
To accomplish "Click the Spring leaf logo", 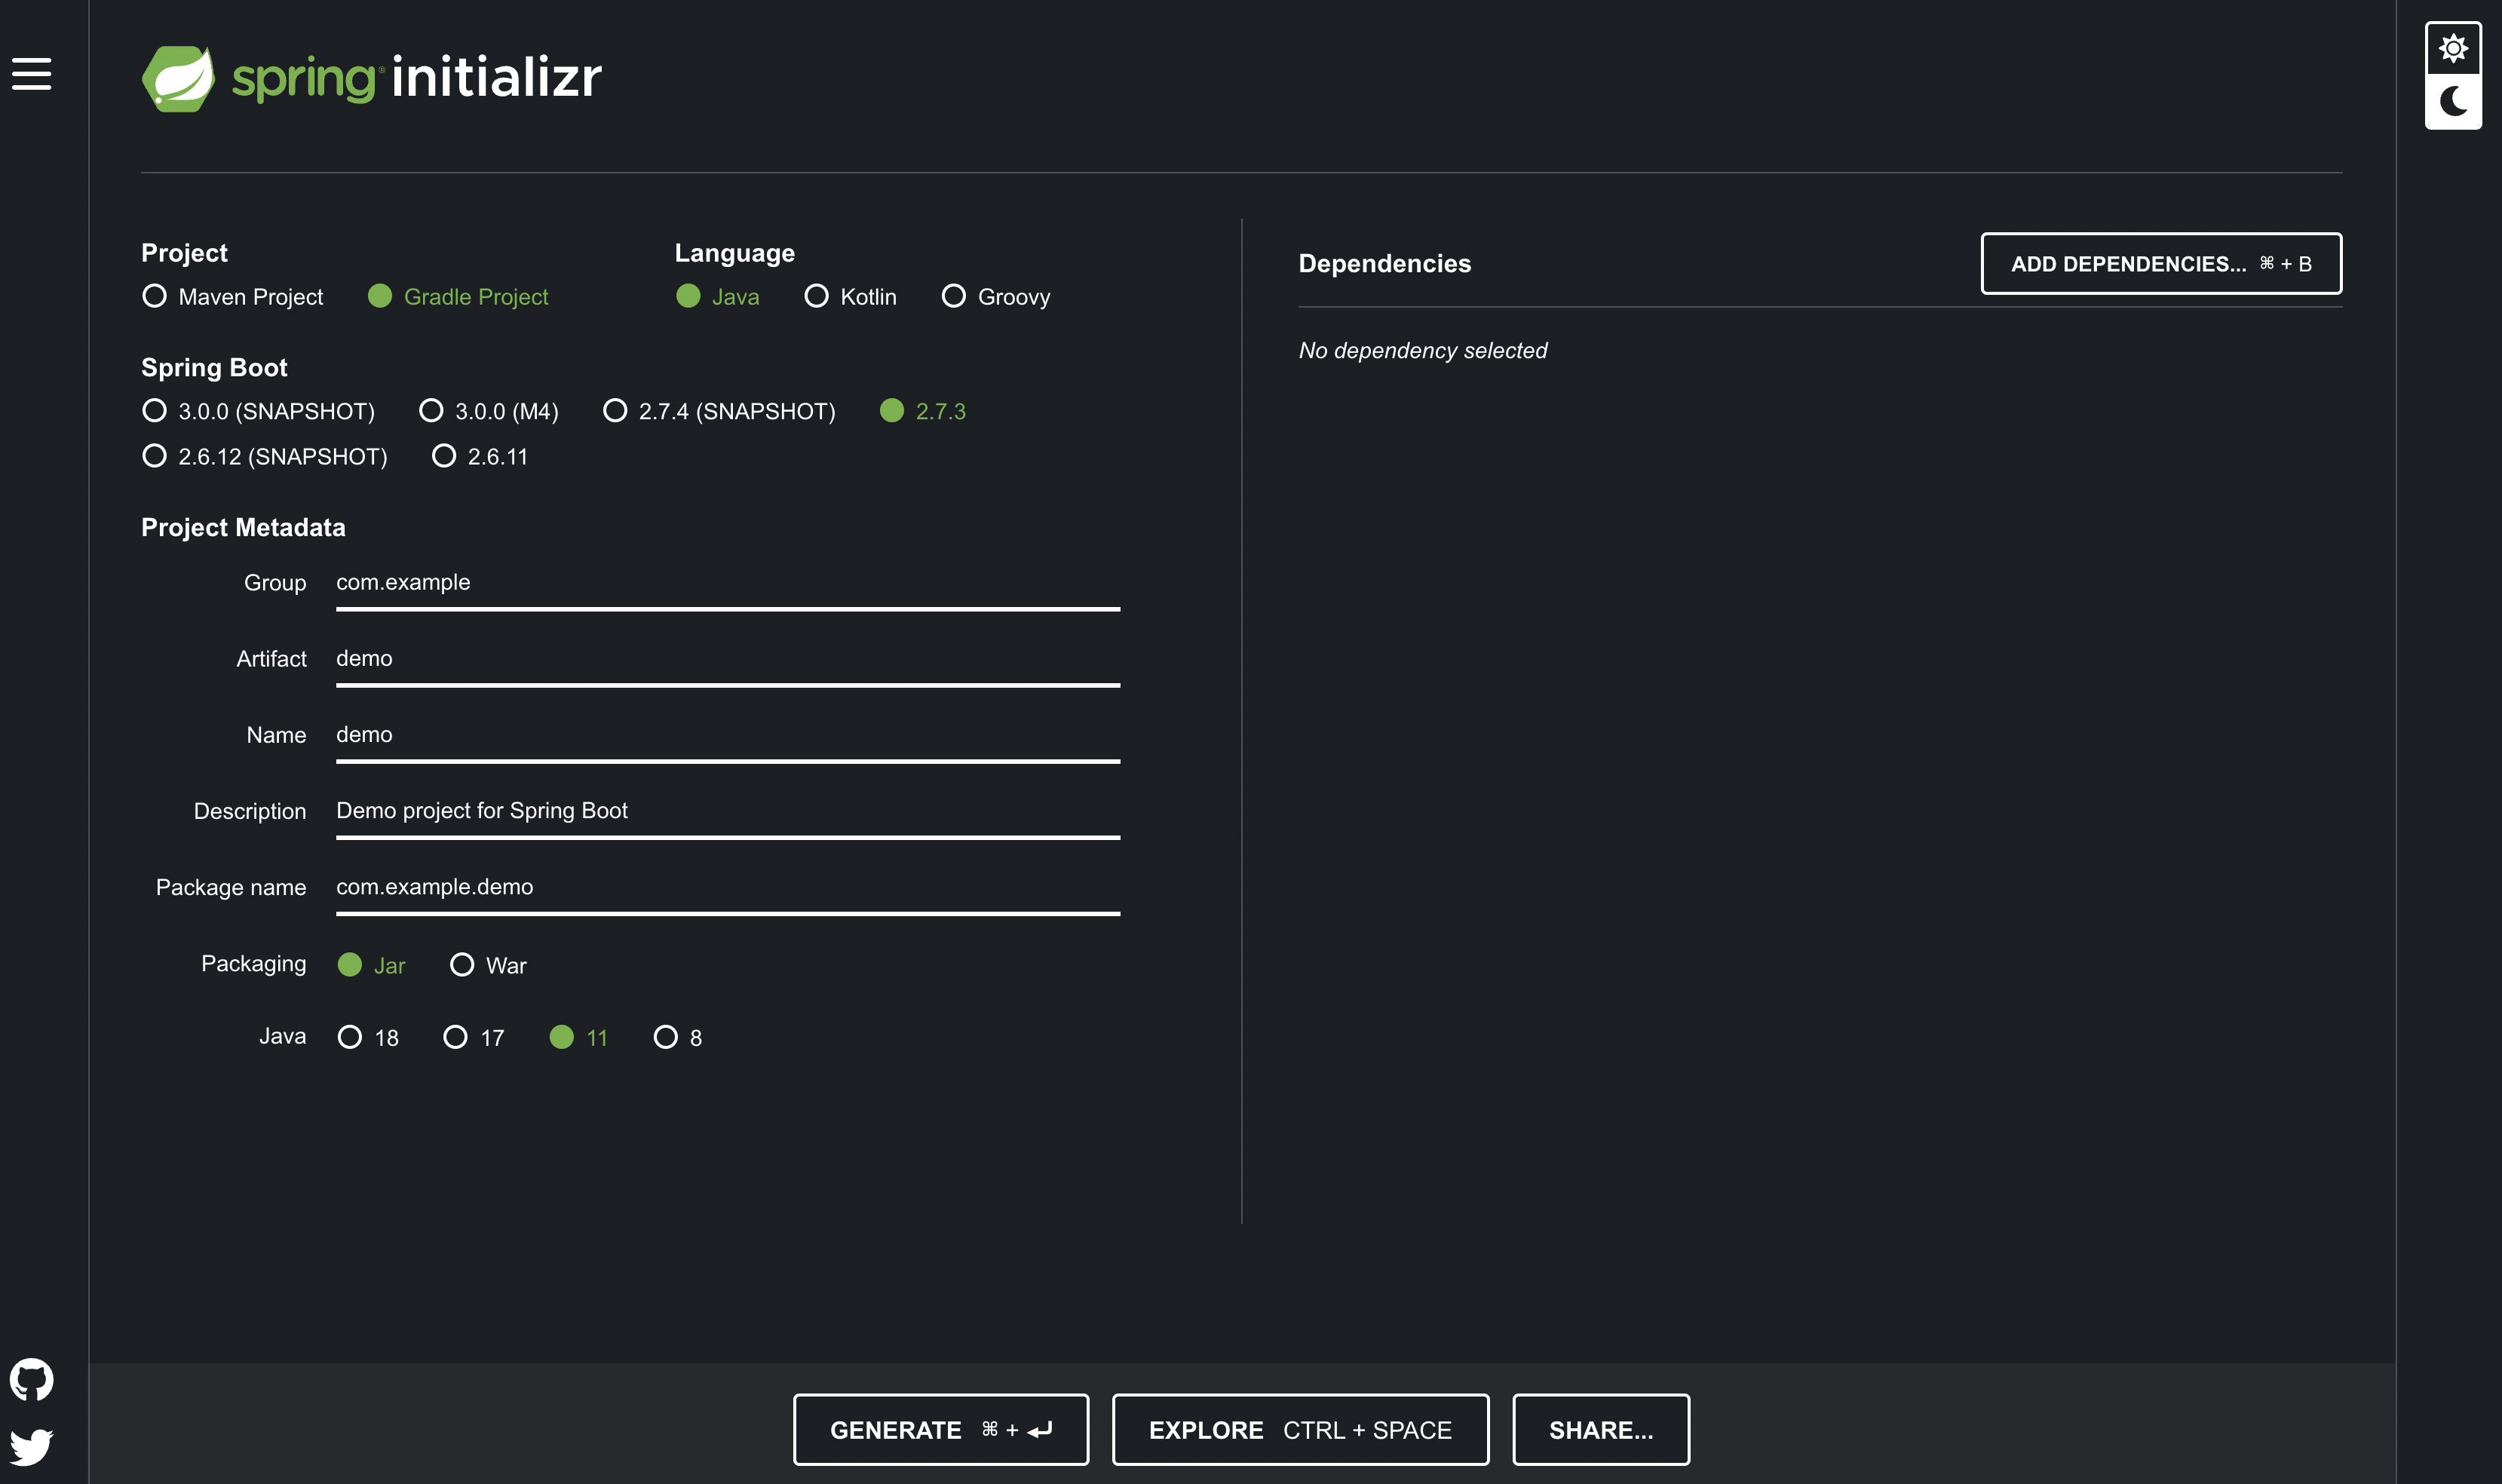I will [178, 78].
